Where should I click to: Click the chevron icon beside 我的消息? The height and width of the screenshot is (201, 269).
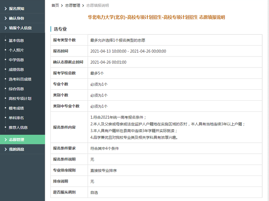[6, 149]
